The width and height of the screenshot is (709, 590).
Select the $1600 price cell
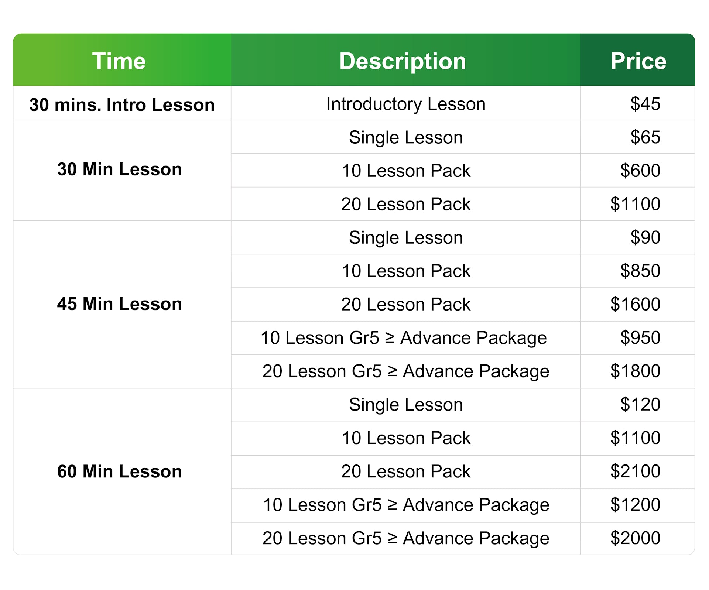(635, 304)
